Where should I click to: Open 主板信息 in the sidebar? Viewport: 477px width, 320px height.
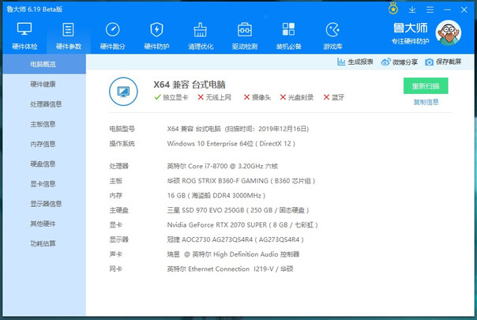pos(44,124)
